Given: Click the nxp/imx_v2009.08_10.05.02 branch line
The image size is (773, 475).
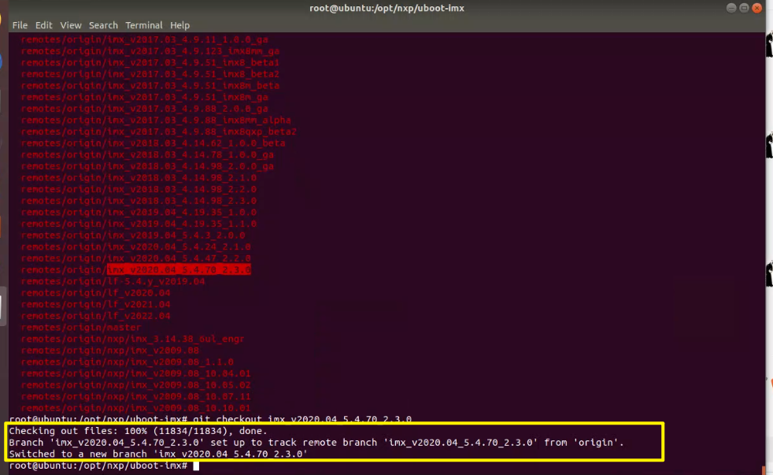Looking at the screenshot, I should point(135,384).
